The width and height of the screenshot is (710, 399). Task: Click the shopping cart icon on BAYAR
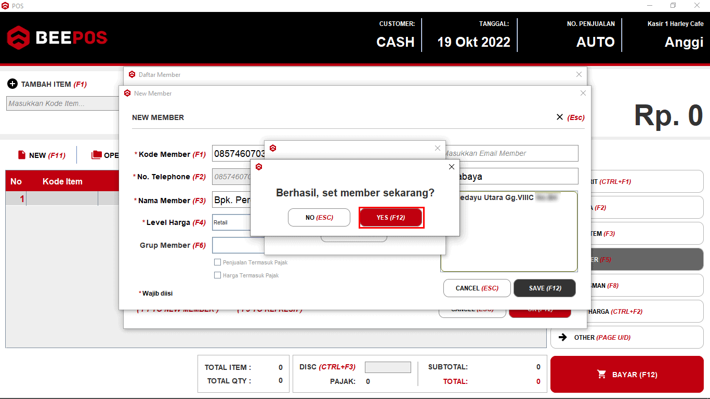[x=602, y=374]
